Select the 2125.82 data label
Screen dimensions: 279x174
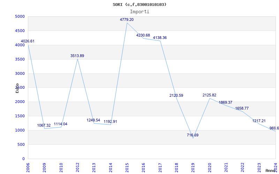click(210, 95)
